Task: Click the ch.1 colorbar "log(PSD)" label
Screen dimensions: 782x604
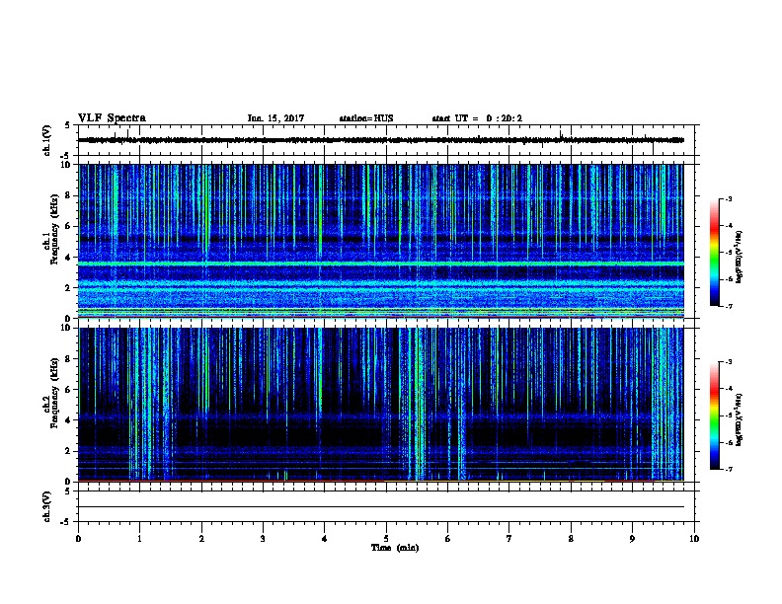Action: click(x=740, y=258)
